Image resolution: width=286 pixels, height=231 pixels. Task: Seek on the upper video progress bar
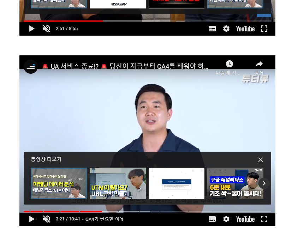(147, 21)
